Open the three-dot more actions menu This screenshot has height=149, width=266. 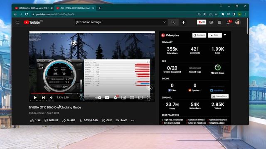tap(133, 120)
